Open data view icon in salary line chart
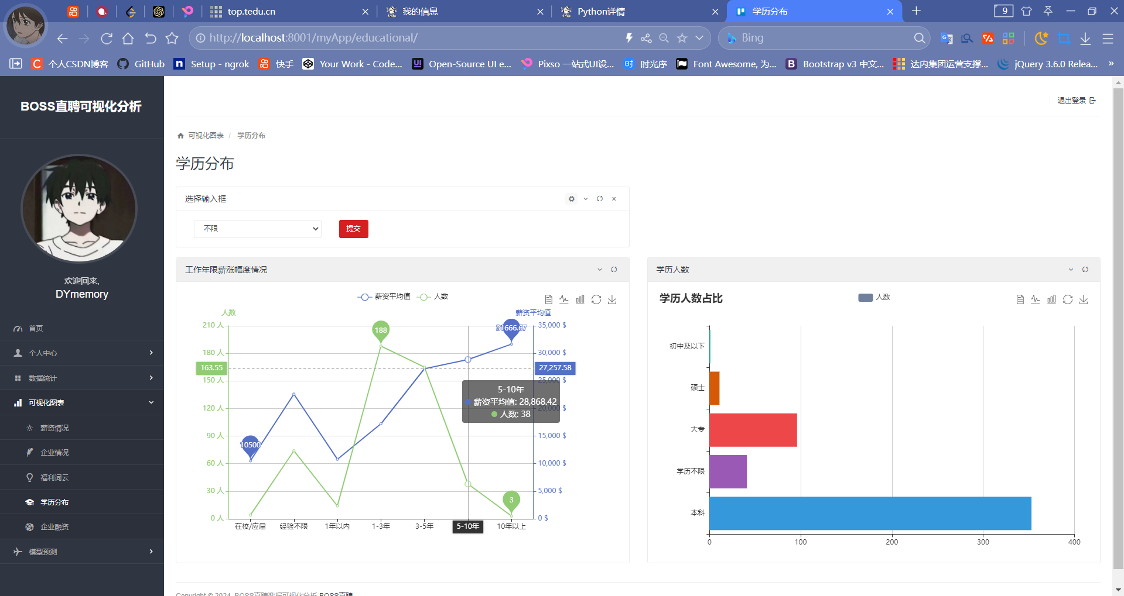This screenshot has height=596, width=1124. [548, 299]
